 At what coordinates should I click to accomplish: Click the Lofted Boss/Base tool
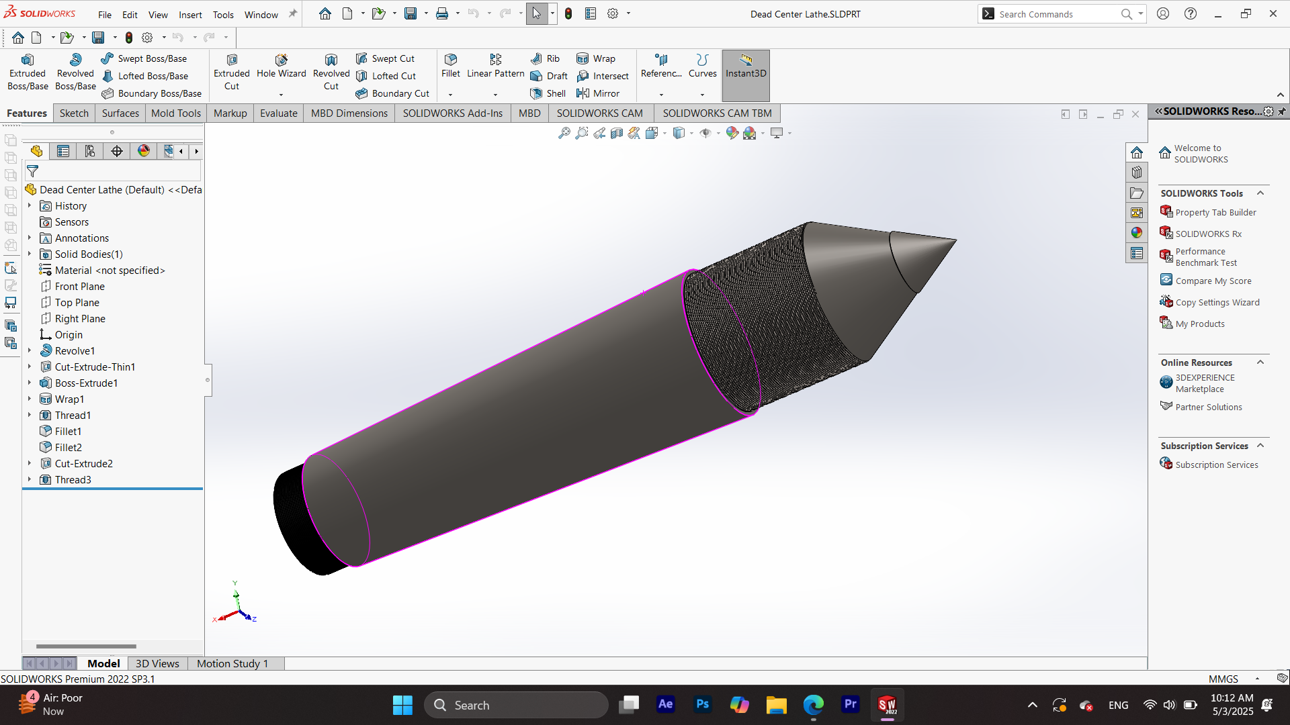(x=145, y=77)
